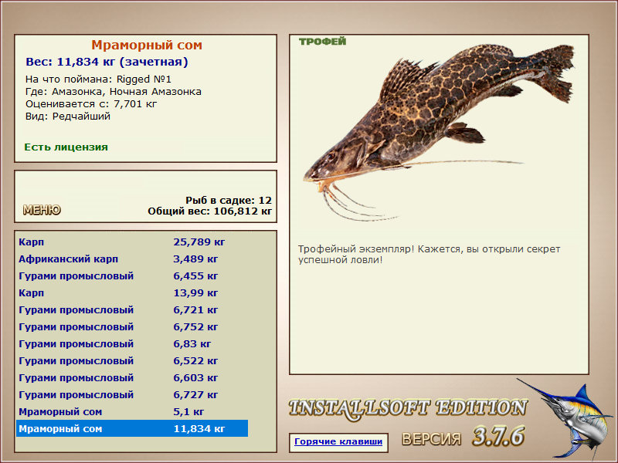
Task: Click the Общий вес: 106,812 кг total
Action: coord(209,211)
